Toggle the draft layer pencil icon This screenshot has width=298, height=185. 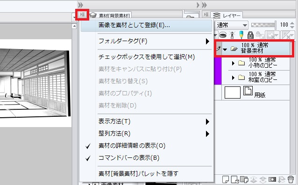pos(241,35)
